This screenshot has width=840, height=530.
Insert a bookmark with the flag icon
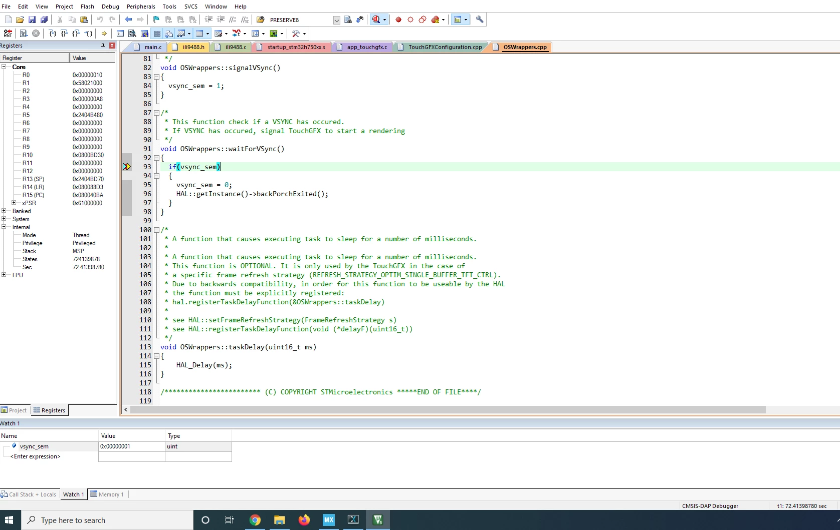[156, 20]
